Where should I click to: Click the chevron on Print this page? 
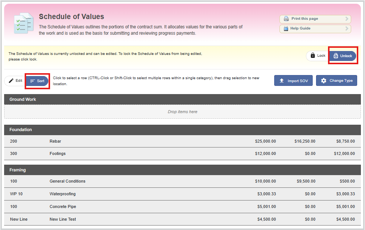point(347,19)
